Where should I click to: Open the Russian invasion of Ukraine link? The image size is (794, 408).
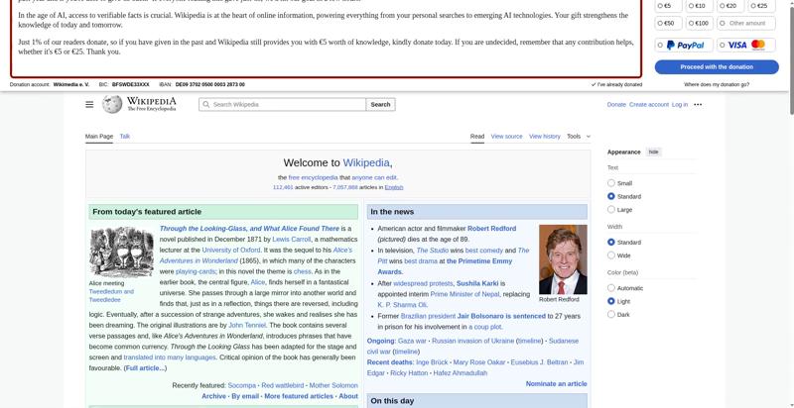pos(473,341)
